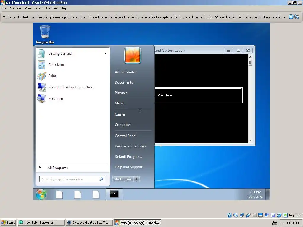The image size is (303, 227).
Task: Click VirtualBox hard disk status icon
Action: tap(229, 215)
